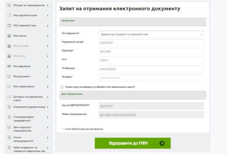Expand Тимчасова втрата працездатності chevron
Screen dimensions: 227x154
click(x=48, y=117)
